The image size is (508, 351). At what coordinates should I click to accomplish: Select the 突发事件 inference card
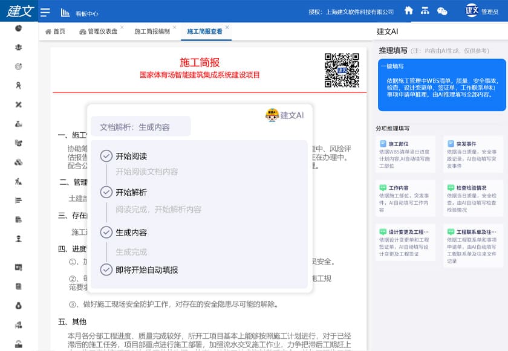click(x=473, y=154)
